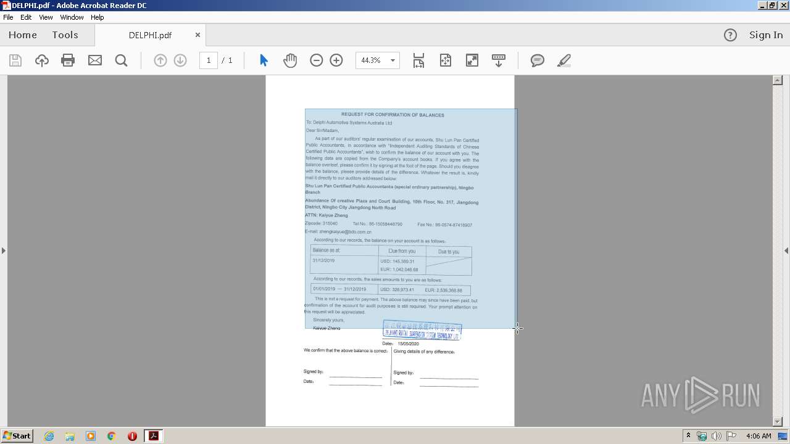
Task: Zoom out with minus button
Action: click(x=317, y=60)
